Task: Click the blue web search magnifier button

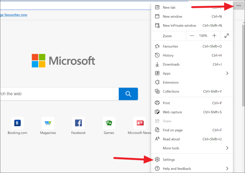Action: [x=128, y=94]
